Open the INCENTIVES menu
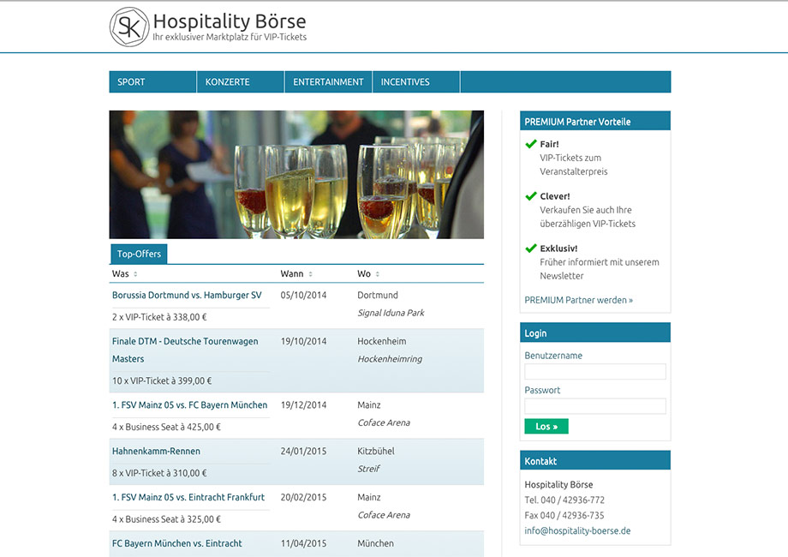The image size is (788, 557). (416, 82)
